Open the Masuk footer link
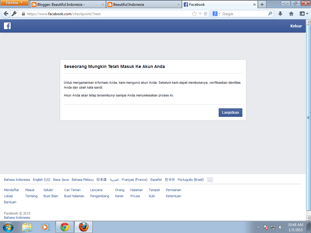311x233 pixels. point(30,190)
